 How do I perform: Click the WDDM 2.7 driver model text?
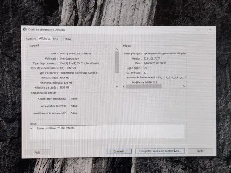pos(151,82)
